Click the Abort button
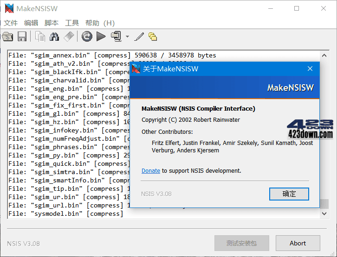The height and width of the screenshot is (257, 337). pos(298,243)
